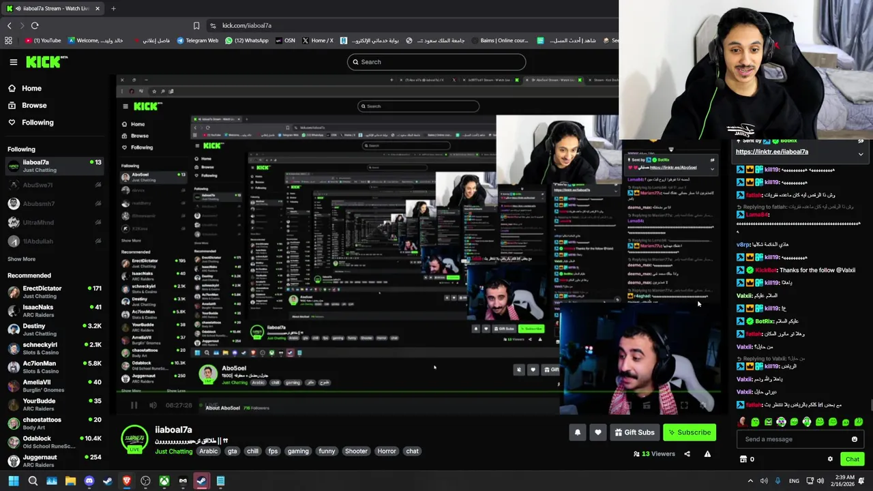The height and width of the screenshot is (491, 873).
Task: Click the Just Chatting category link
Action: pos(174,451)
